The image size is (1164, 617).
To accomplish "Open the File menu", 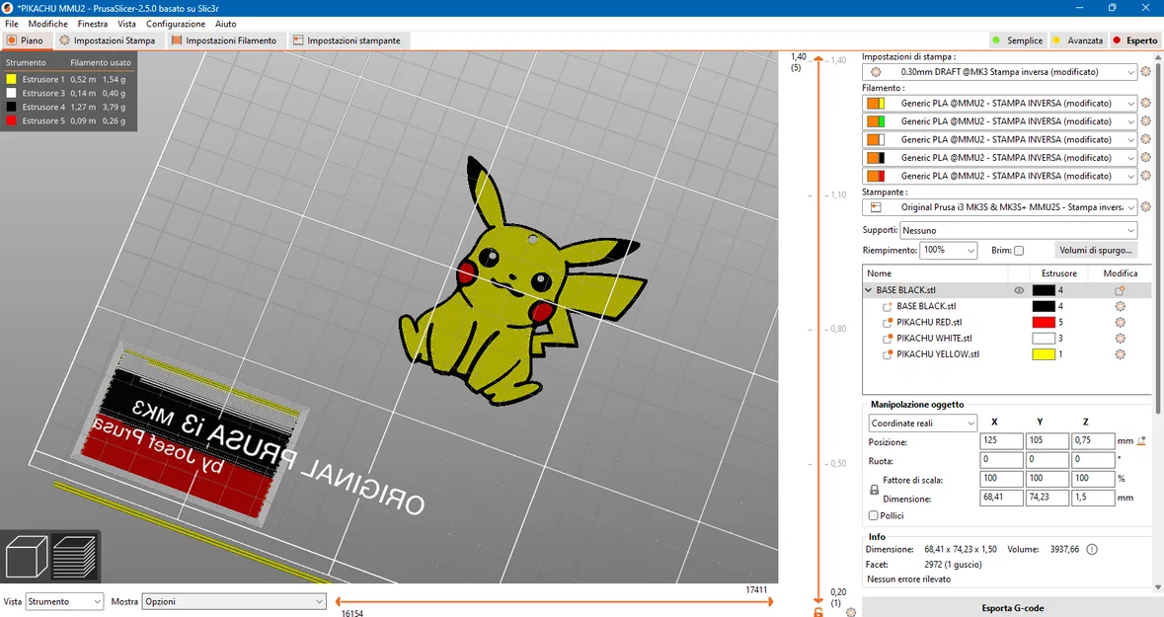I will [11, 24].
